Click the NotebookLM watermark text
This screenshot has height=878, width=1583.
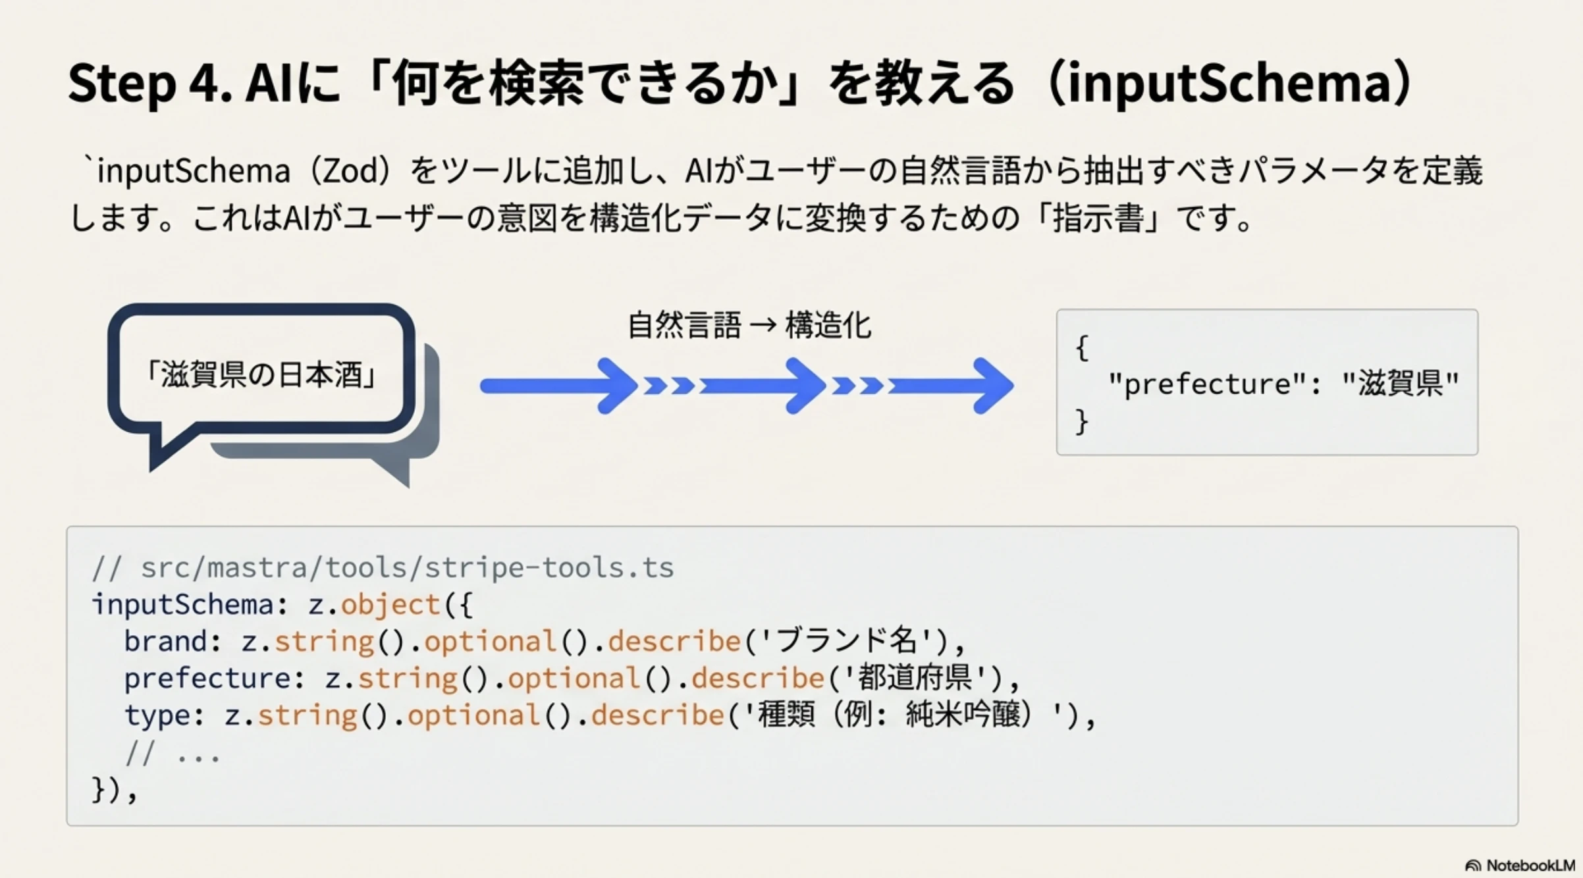pyautogui.click(x=1530, y=866)
